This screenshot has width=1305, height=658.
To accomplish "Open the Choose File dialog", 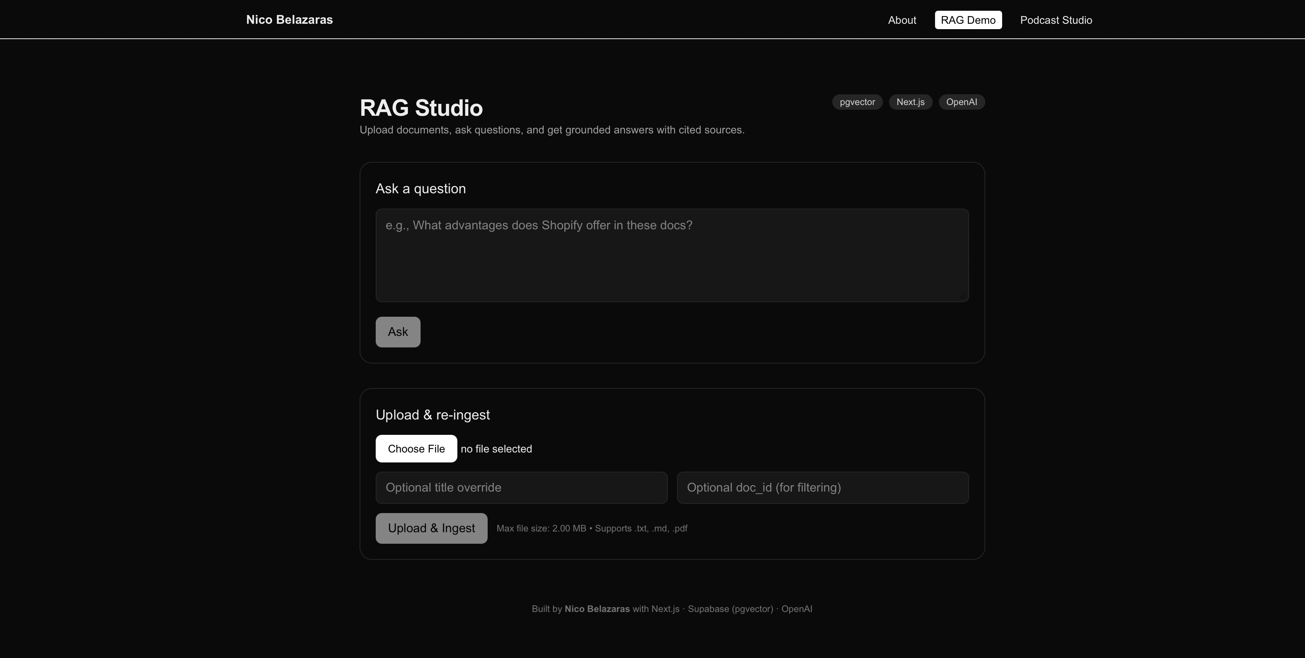I will [416, 448].
